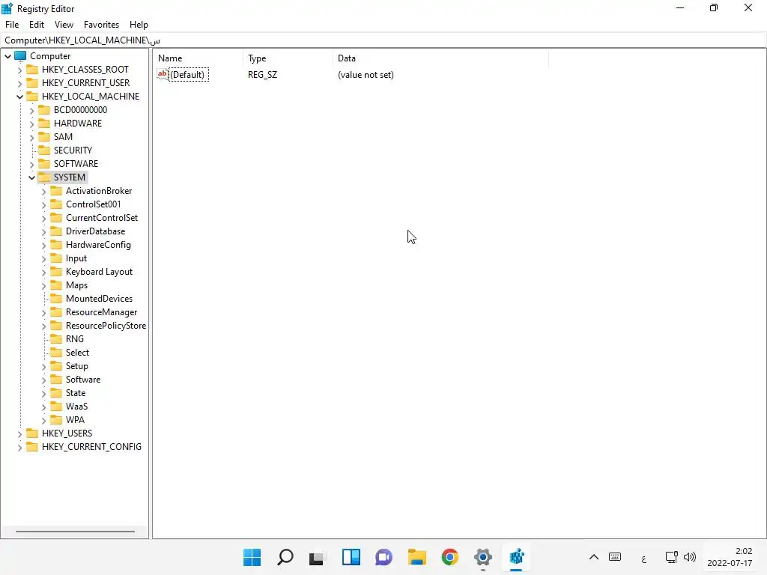The height and width of the screenshot is (575, 767).
Task: Select the WaaS key
Action: [77, 407]
